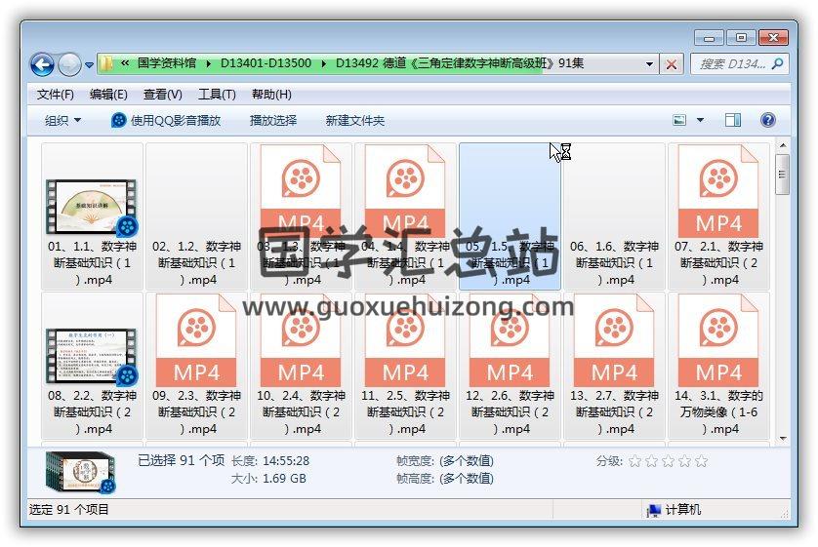Screen dimensions: 818x547
Task: Click the Forward navigation arrow button
Action: (x=69, y=65)
